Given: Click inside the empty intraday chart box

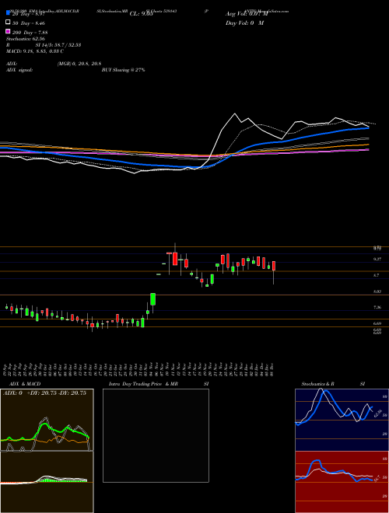Looking at the screenshot, I should click(x=156, y=435).
